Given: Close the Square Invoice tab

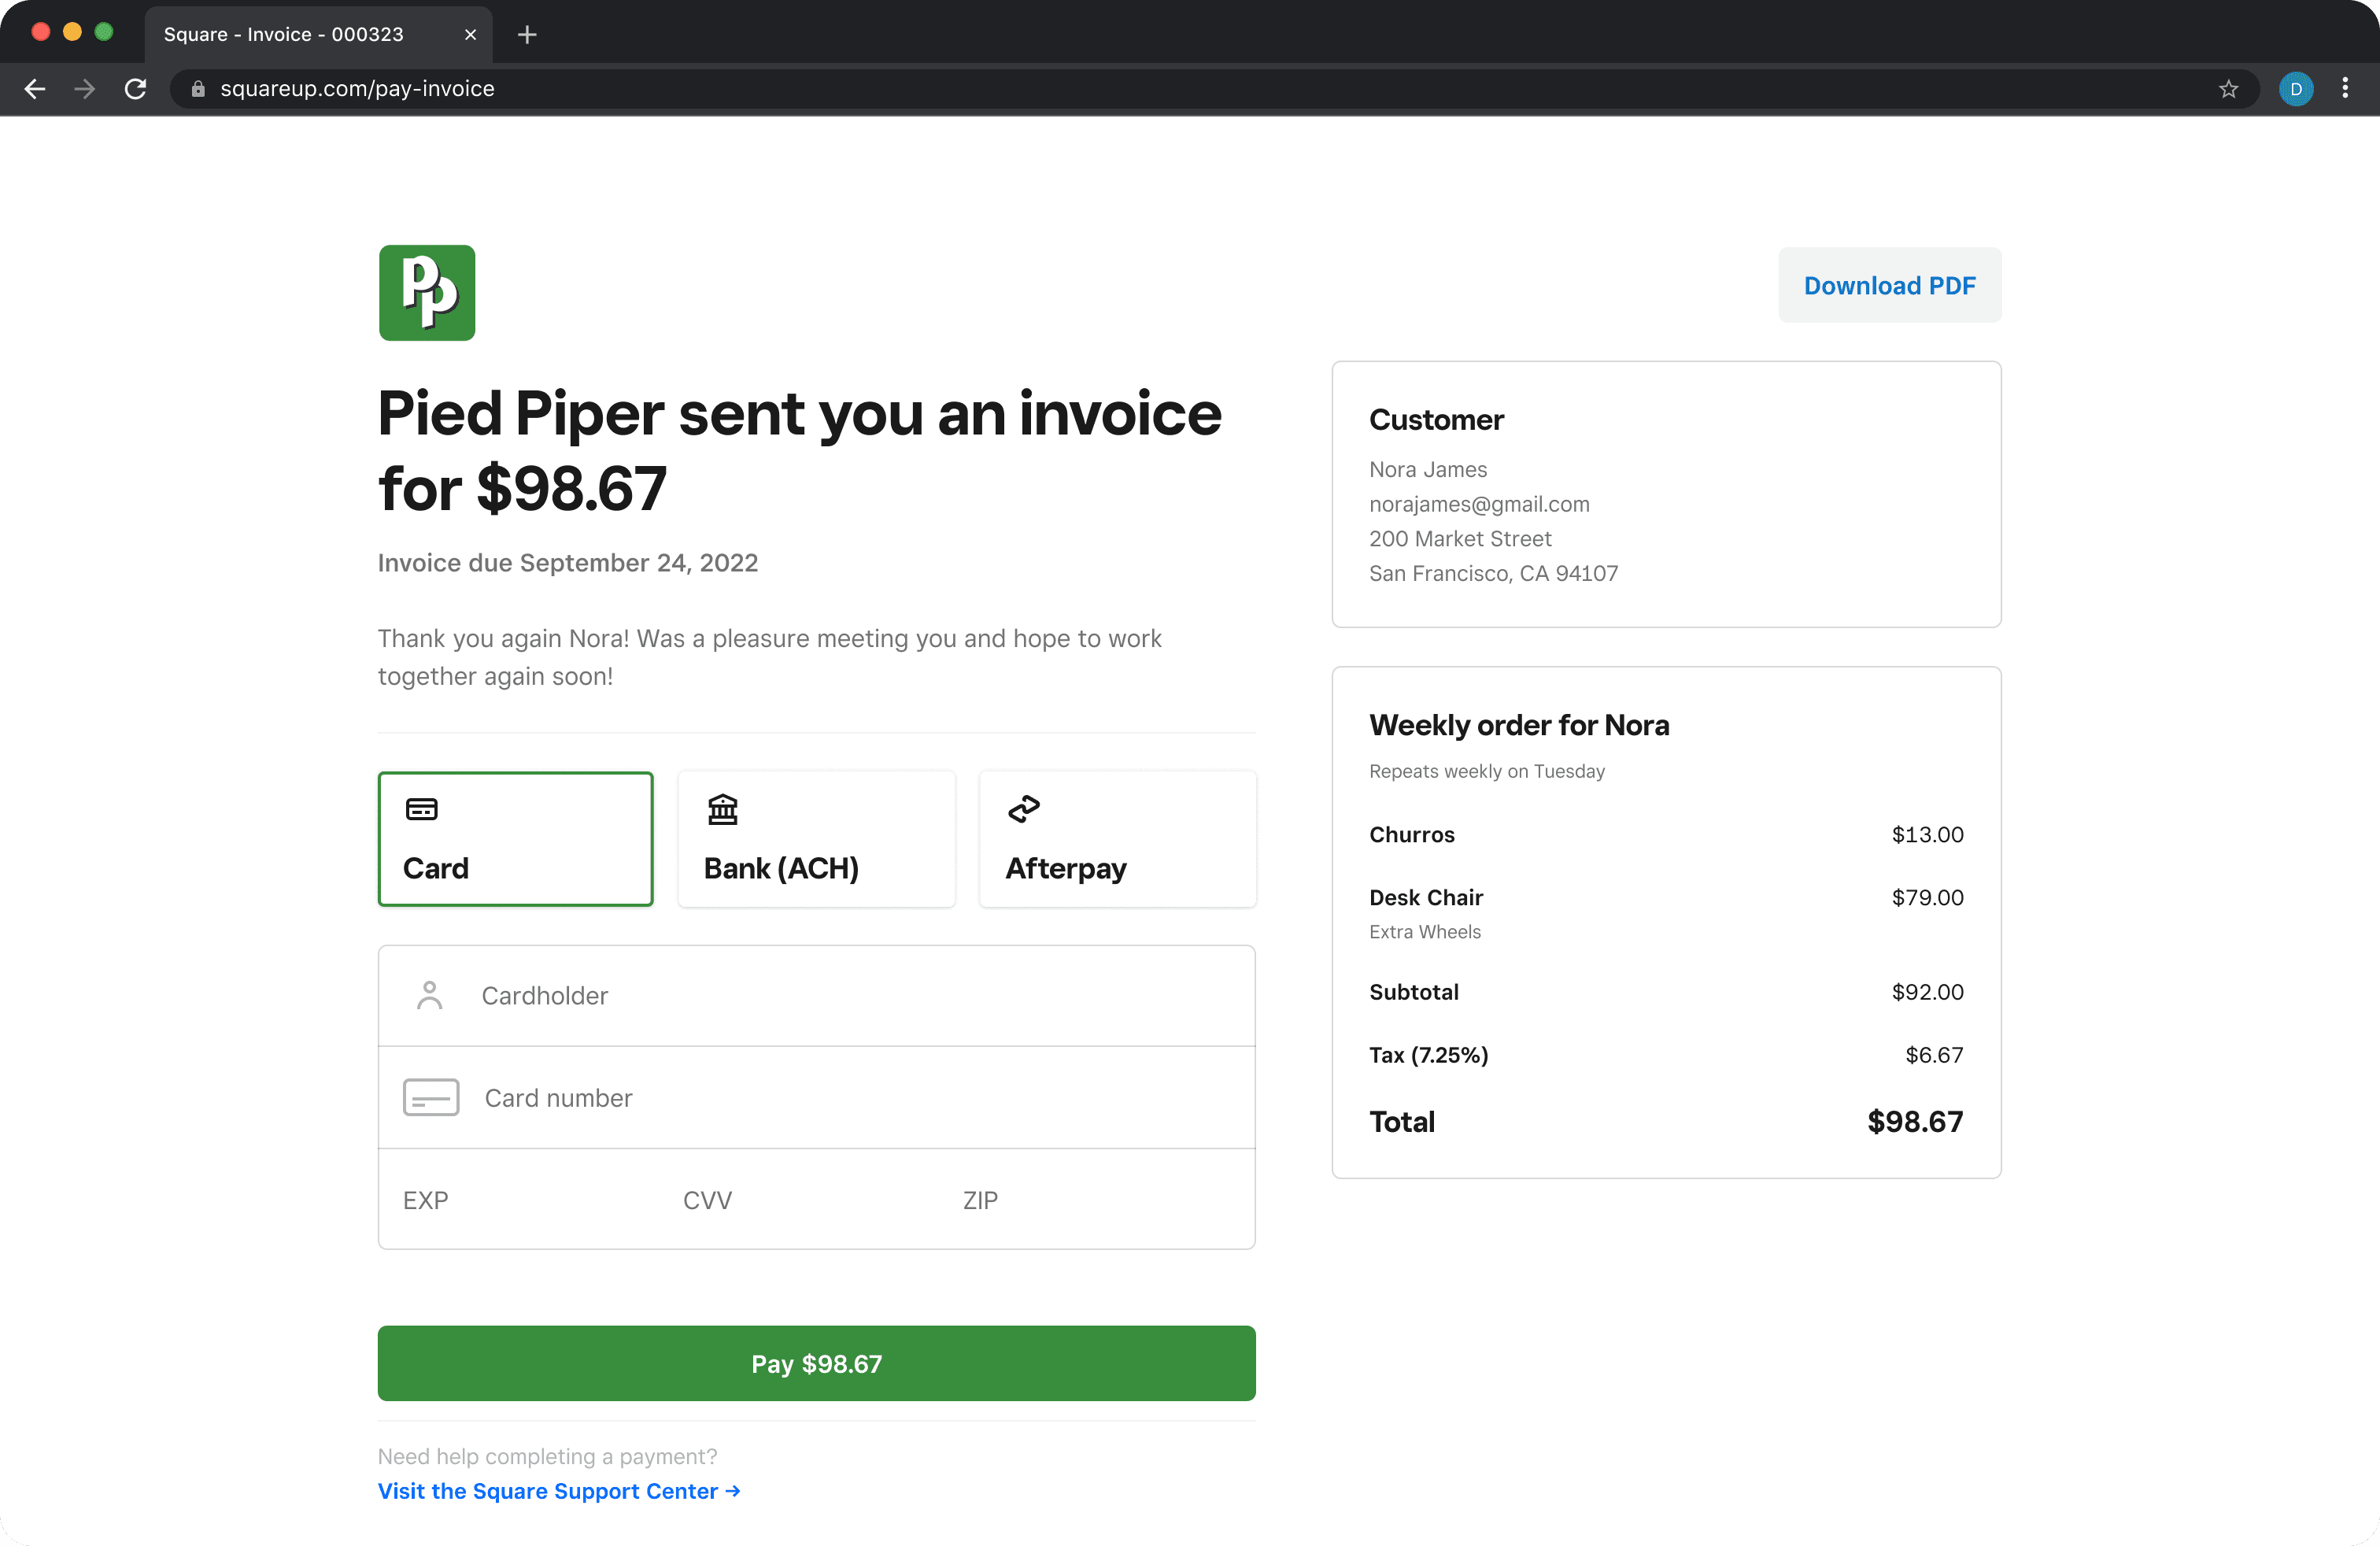Looking at the screenshot, I should click(470, 35).
